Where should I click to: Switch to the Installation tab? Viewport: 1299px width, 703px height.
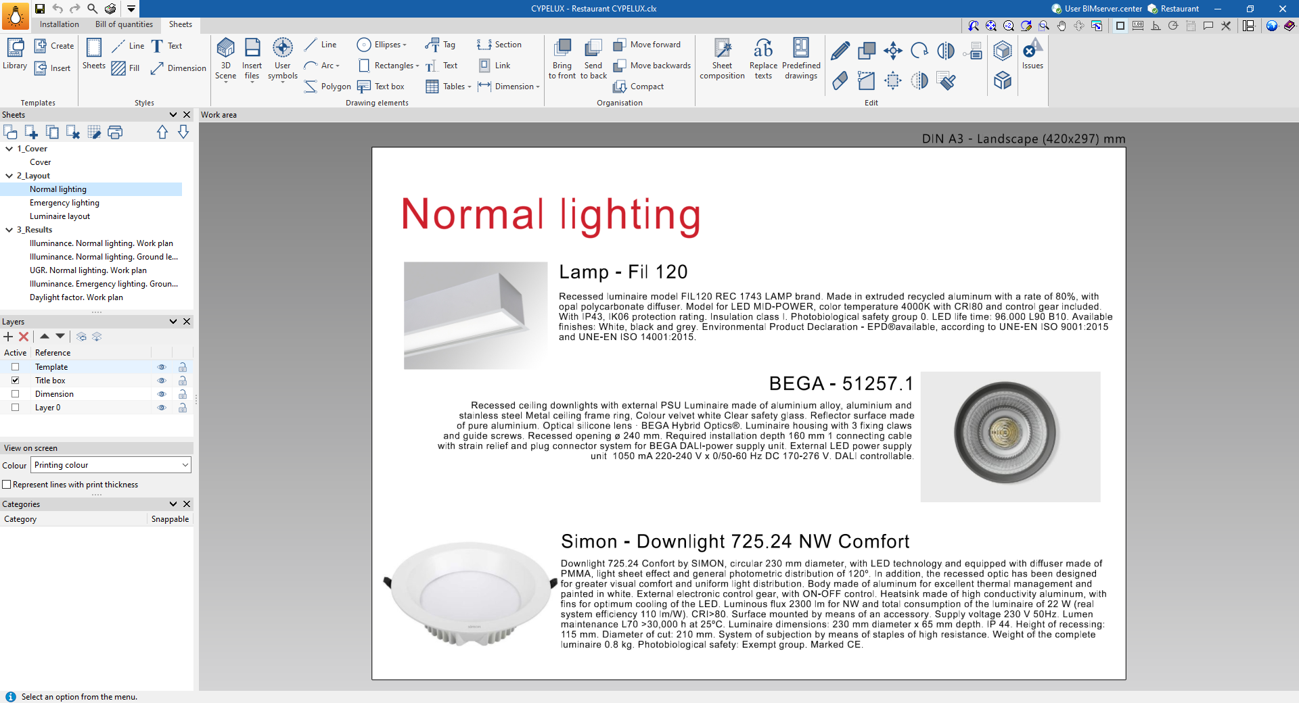60,24
